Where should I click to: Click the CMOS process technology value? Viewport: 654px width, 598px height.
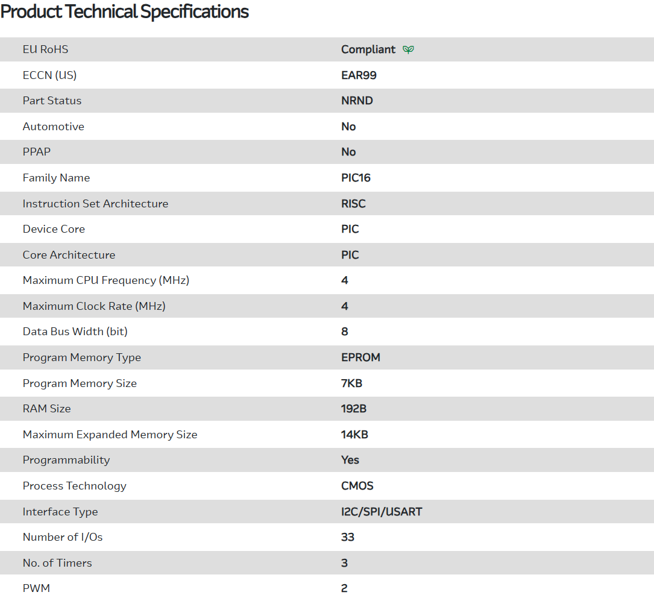click(357, 486)
